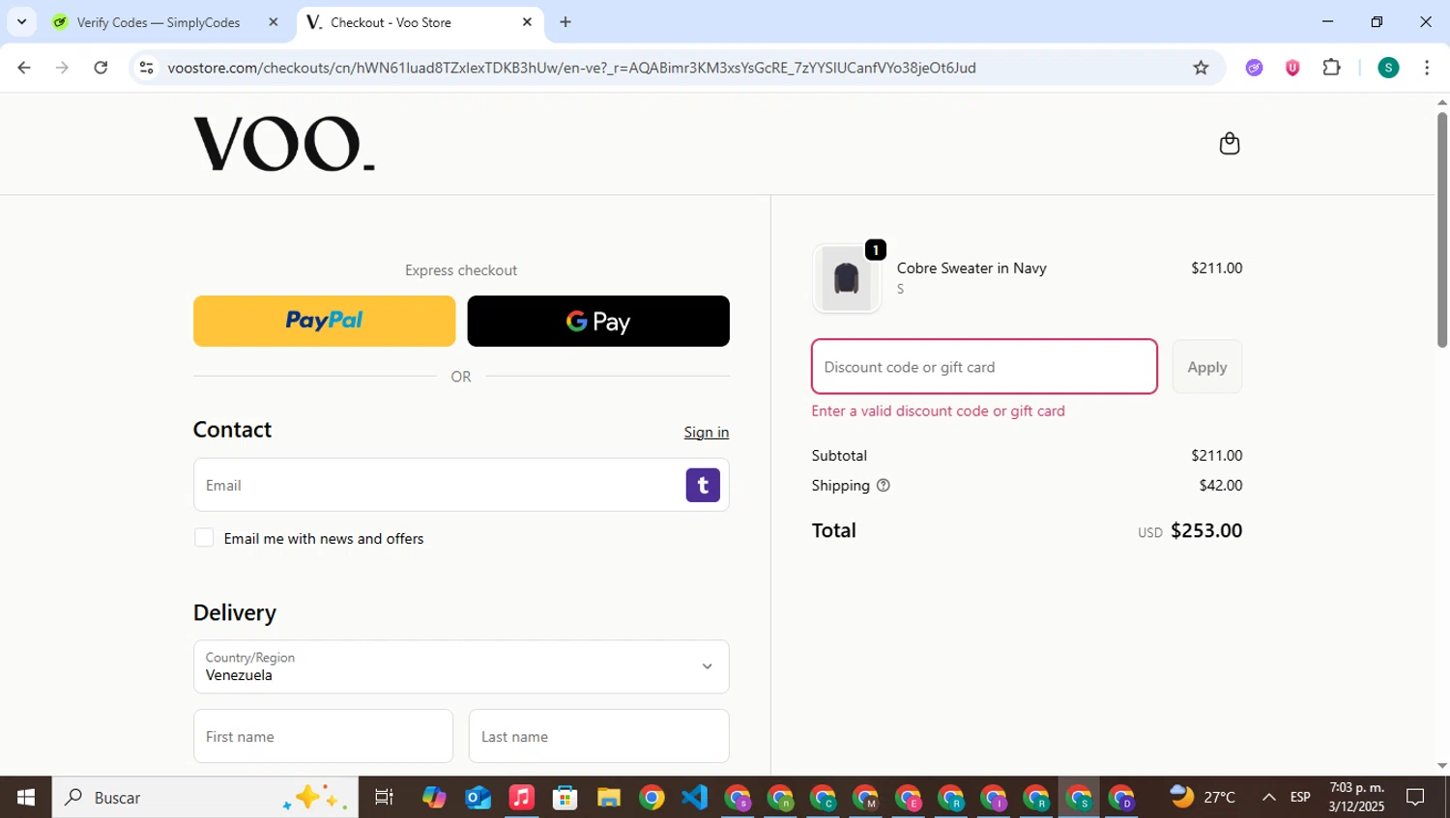Click the browser address bar URL

pos(571,68)
